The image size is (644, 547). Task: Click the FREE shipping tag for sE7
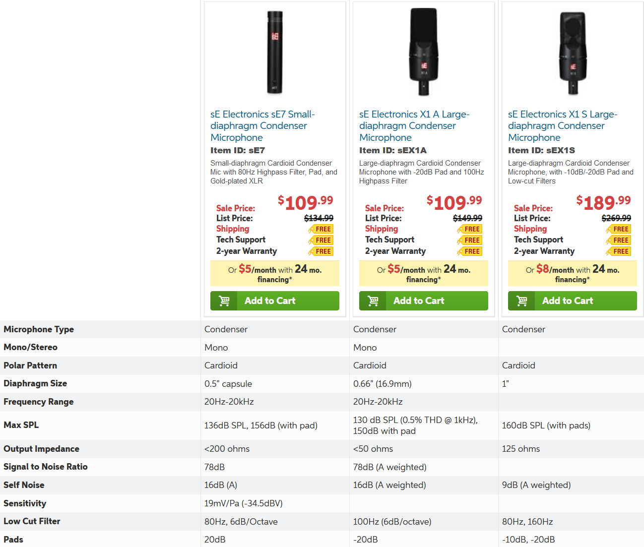[x=321, y=229]
